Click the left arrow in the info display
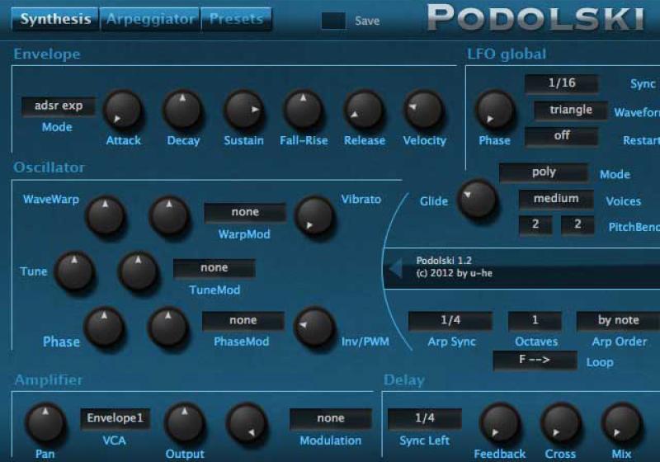The width and height of the screenshot is (660, 462). pyautogui.click(x=395, y=268)
